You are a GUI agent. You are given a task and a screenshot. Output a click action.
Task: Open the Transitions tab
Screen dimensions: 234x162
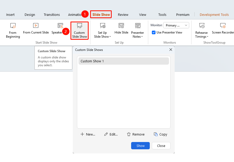click(x=52, y=15)
